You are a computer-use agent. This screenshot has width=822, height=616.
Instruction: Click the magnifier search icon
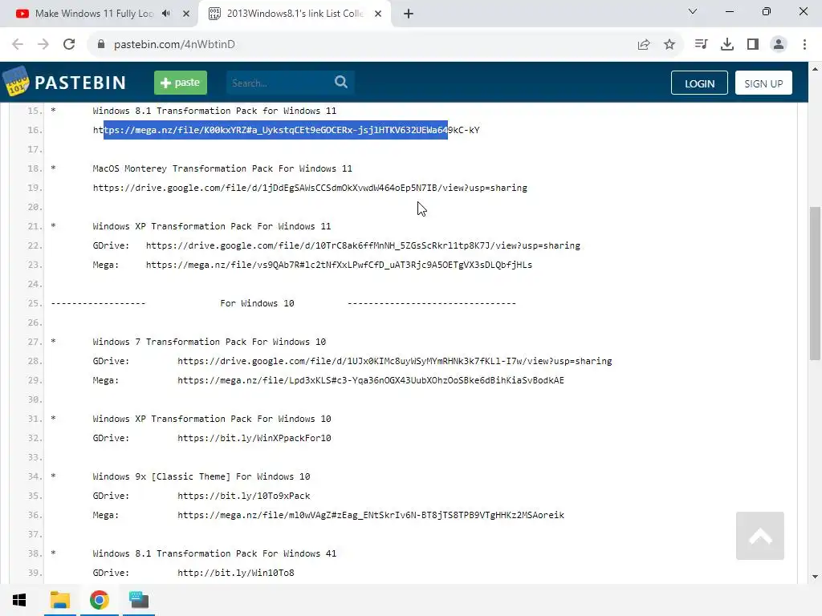tap(341, 83)
